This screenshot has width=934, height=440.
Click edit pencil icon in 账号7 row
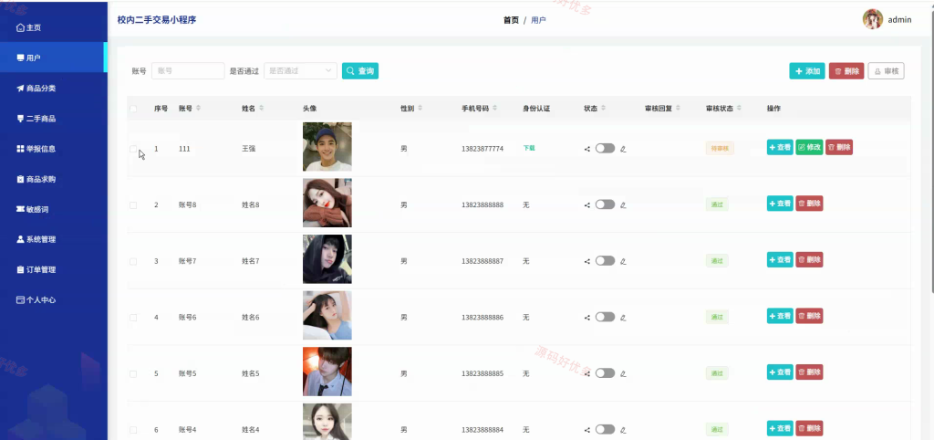click(623, 261)
